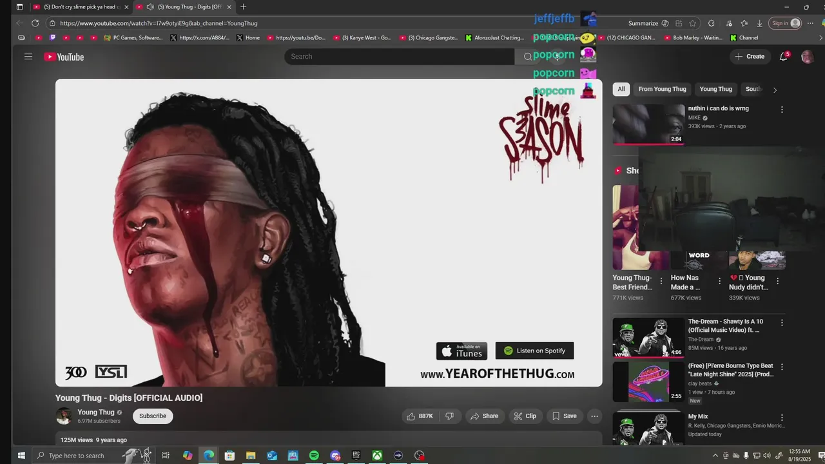Open options for The-Dream Shawty Is A 10

[782, 322]
